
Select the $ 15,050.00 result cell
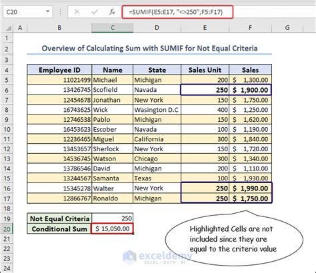tap(113, 229)
